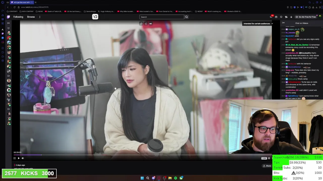The height and width of the screenshot is (181, 323).
Task: Open browser sidebar menu icon
Action: pos(320,7)
